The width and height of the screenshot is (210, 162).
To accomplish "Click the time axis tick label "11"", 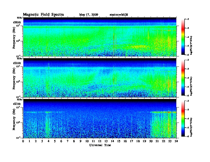I will [93, 141].
